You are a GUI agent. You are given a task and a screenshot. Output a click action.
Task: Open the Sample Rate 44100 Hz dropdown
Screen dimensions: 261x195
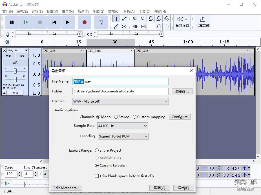click(x=123, y=126)
